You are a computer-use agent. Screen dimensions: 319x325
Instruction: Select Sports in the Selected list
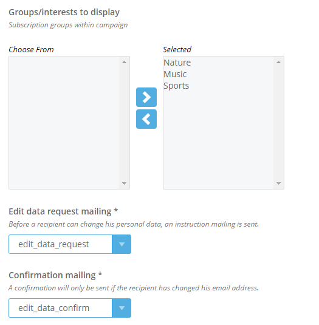[x=176, y=86]
